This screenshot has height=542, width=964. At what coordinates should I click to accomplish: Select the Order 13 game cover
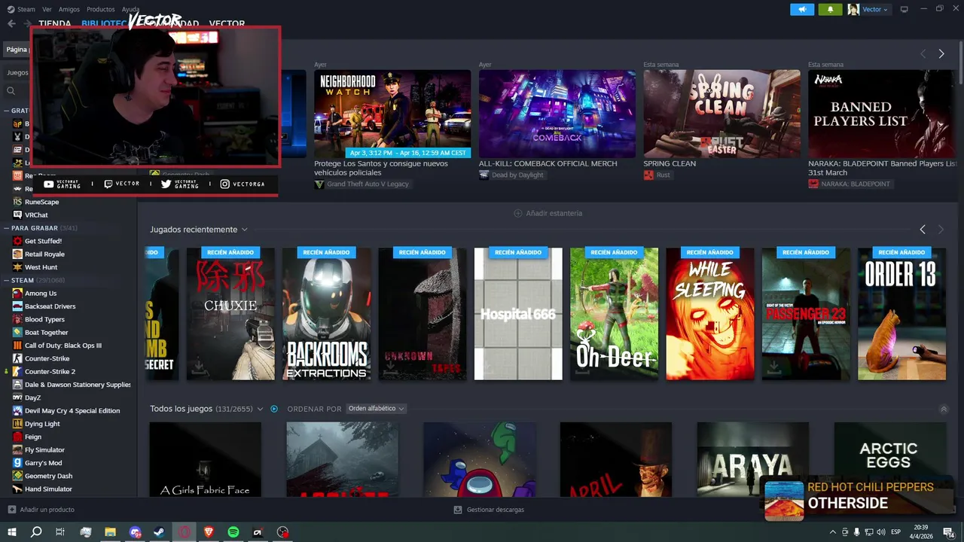[901, 314]
